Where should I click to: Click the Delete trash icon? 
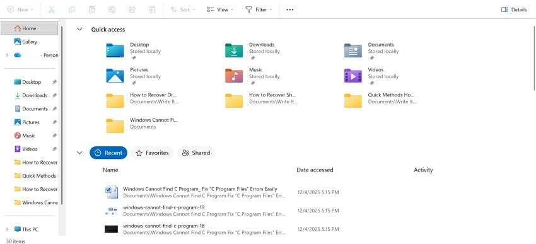click(x=152, y=9)
